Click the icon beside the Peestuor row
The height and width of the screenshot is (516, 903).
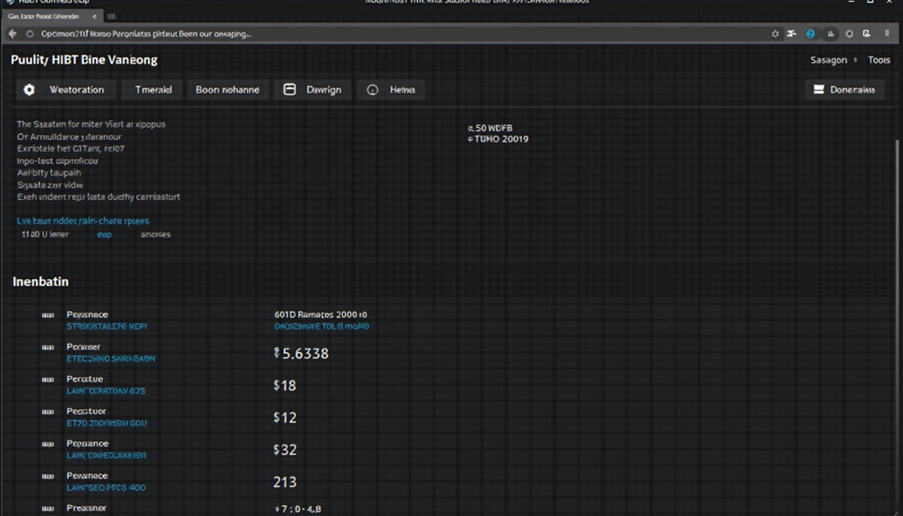click(48, 412)
